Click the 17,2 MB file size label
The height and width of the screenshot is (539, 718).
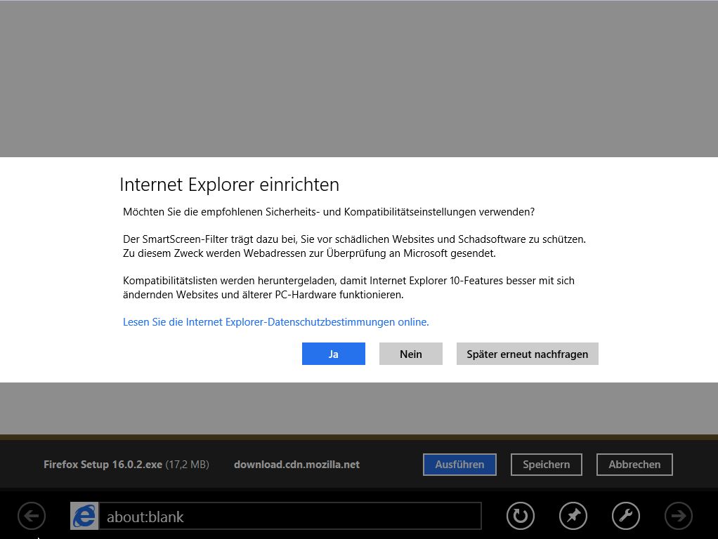[187, 465]
